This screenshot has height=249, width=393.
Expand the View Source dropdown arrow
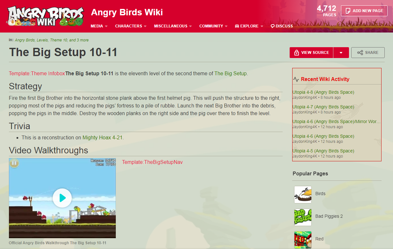click(x=341, y=53)
